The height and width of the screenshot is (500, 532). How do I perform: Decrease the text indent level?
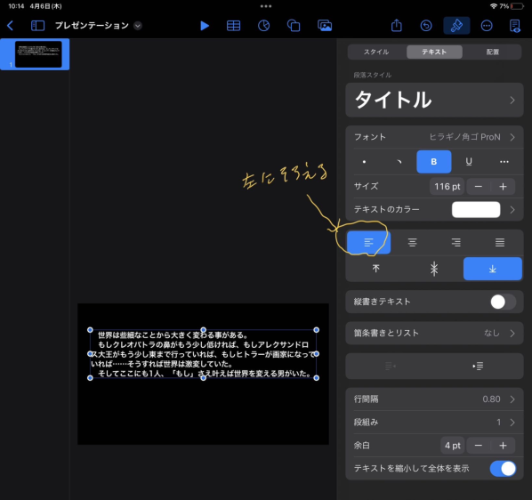[x=391, y=366]
